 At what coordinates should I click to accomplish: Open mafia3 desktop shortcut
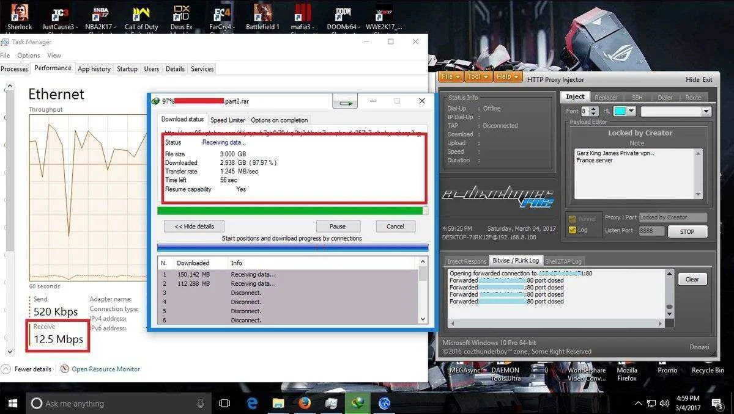303,16
